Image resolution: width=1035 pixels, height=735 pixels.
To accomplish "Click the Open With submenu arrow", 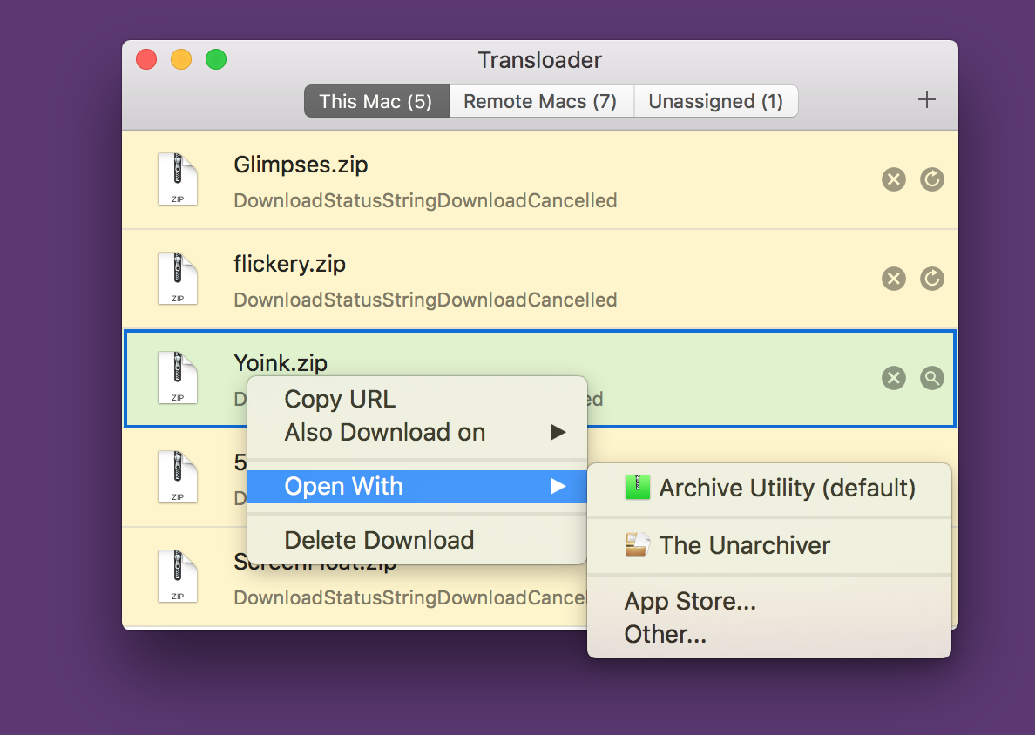I will 558,486.
